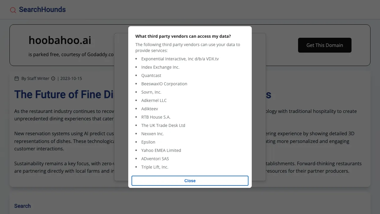Click the calendar icon beside the byline
380x214 pixels.
17,78
